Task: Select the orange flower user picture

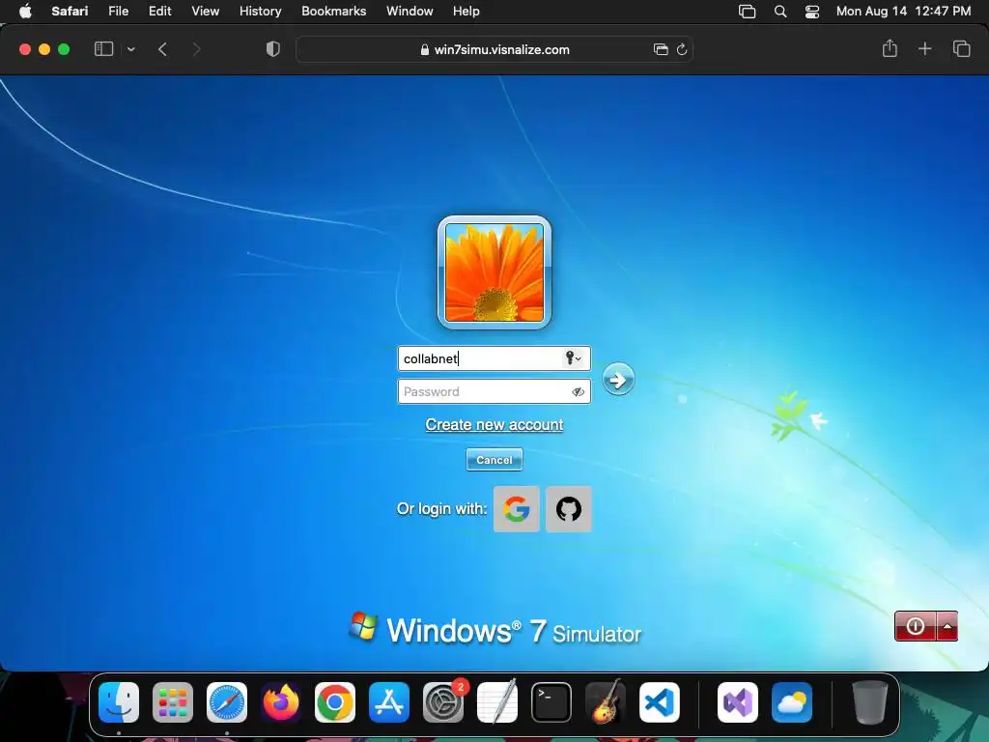Action: pos(494,272)
